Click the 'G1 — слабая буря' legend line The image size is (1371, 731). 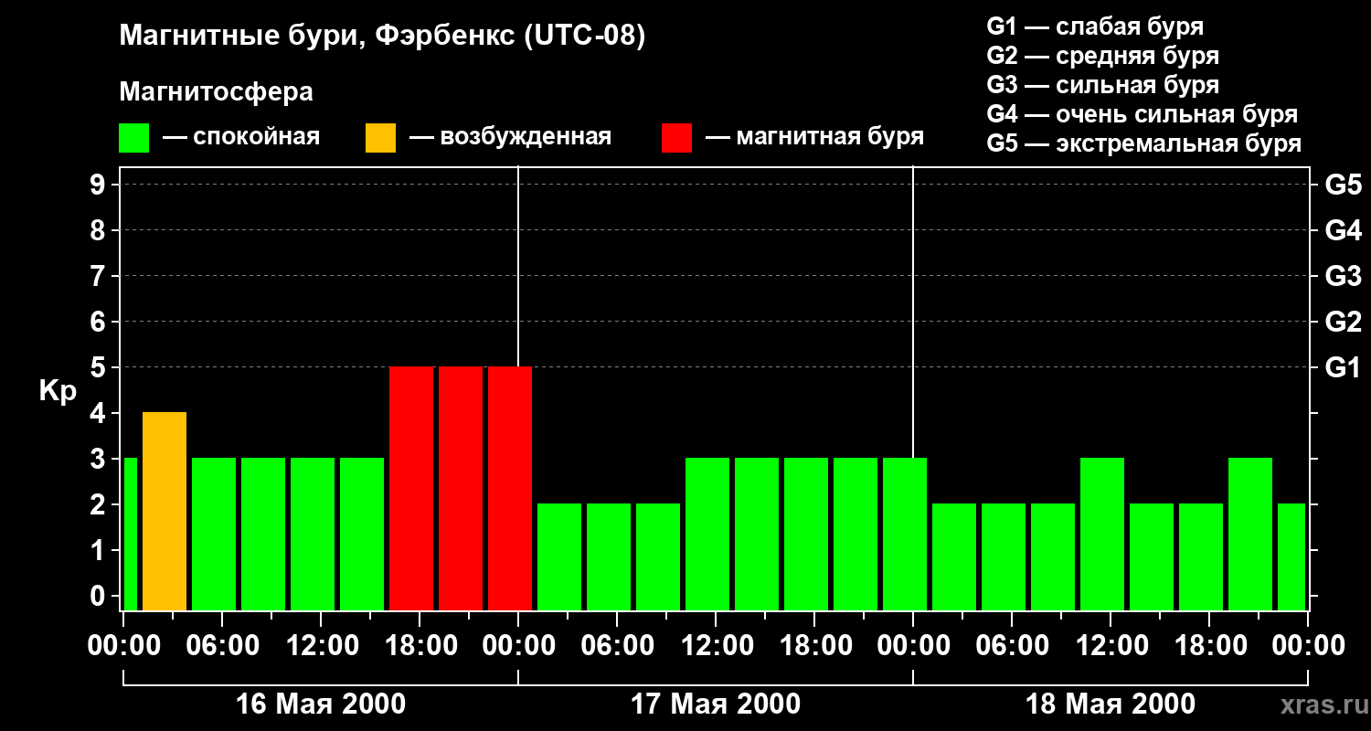[1095, 26]
